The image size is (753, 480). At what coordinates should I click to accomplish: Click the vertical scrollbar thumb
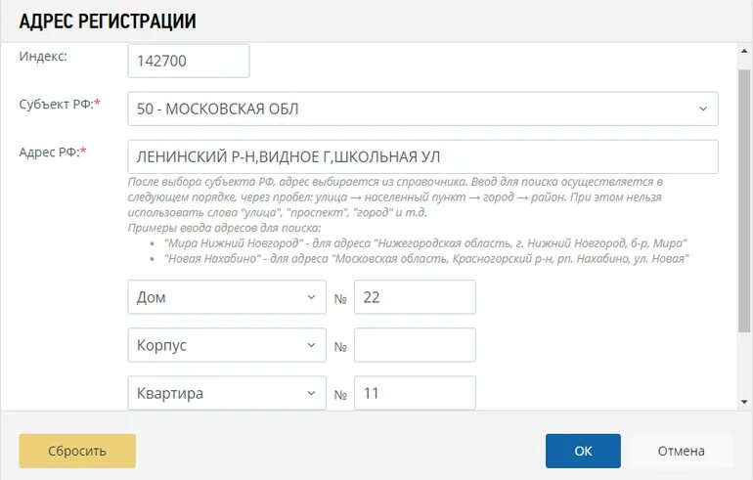click(744, 200)
